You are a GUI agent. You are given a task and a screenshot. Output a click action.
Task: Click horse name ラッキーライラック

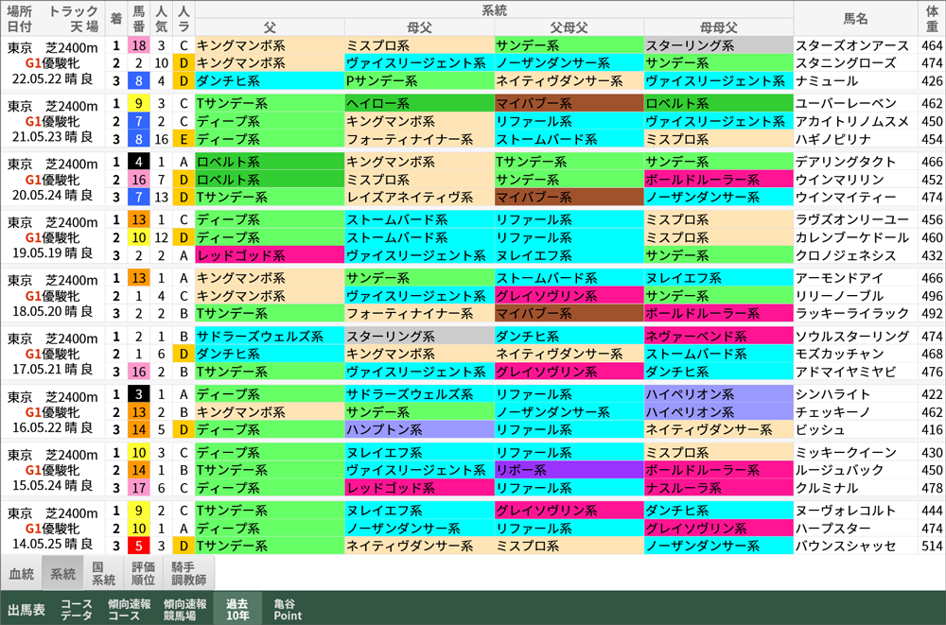(852, 313)
